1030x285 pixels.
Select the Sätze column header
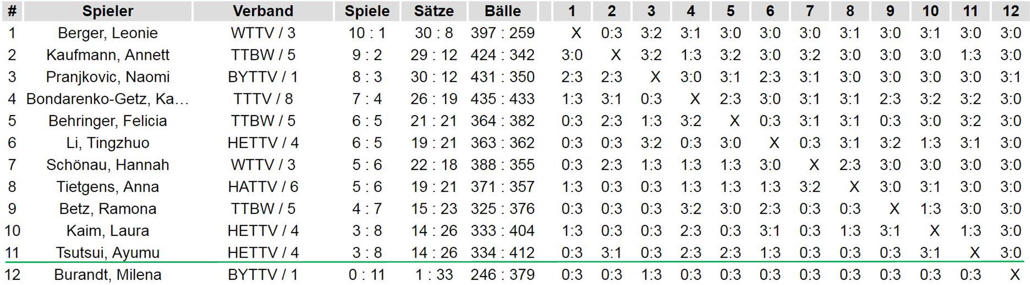[434, 11]
